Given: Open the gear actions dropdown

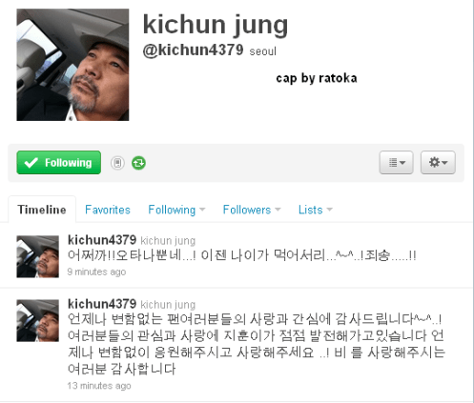Looking at the screenshot, I should pos(438,162).
